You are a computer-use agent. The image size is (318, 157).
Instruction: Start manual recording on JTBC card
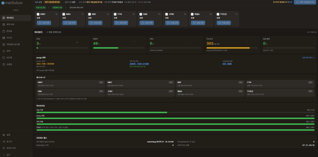tap(173, 23)
